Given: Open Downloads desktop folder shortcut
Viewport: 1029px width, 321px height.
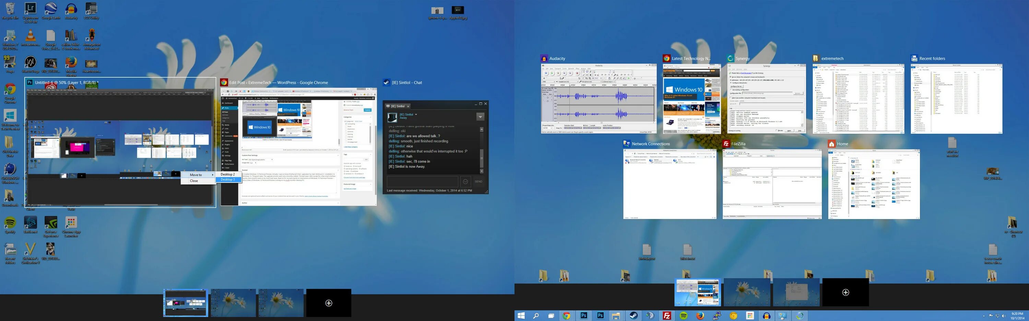Looking at the screenshot, I should 10,198.
